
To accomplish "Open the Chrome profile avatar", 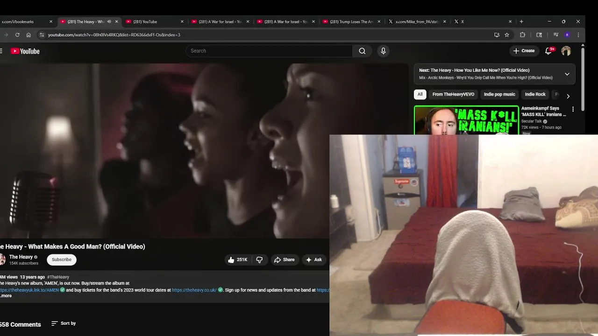I will click(567, 35).
